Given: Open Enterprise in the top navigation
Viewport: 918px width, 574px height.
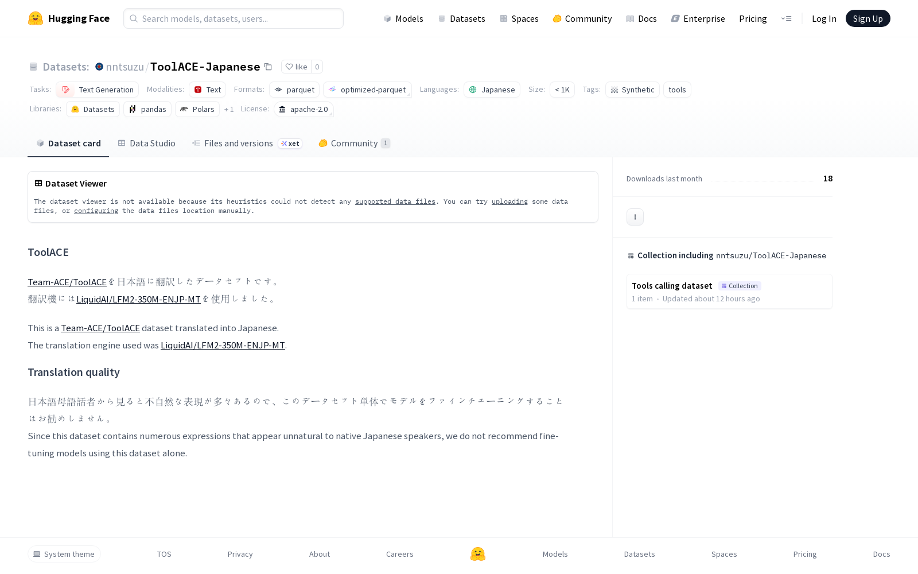Looking at the screenshot, I should 698,18.
